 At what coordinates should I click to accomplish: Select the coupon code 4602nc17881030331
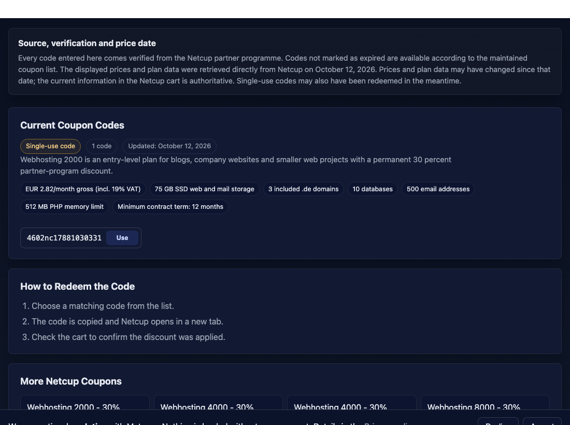pyautogui.click(x=64, y=238)
